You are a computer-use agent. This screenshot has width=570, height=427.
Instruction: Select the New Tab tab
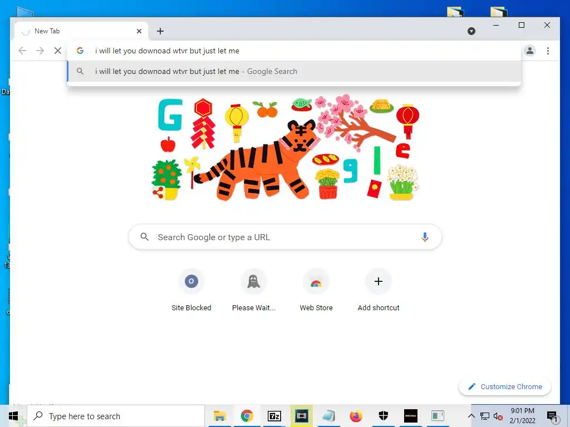(x=81, y=31)
